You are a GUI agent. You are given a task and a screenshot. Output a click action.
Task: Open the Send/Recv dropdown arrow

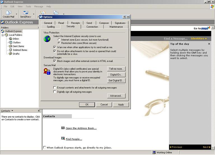pos(34,14)
